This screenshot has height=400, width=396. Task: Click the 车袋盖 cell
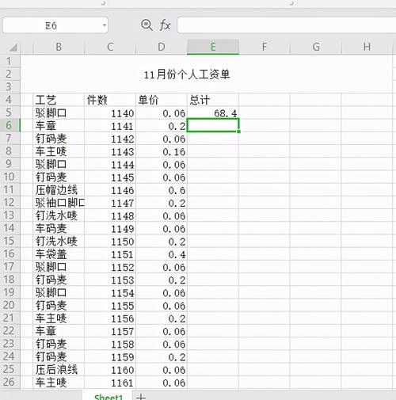(x=59, y=254)
